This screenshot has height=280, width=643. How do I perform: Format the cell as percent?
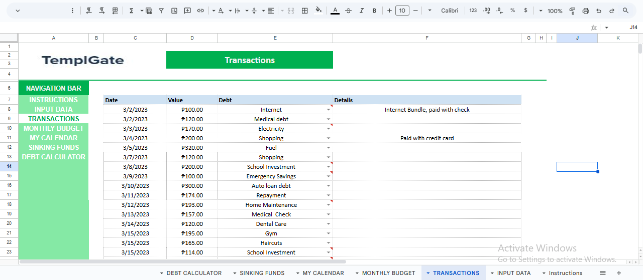pyautogui.click(x=512, y=11)
